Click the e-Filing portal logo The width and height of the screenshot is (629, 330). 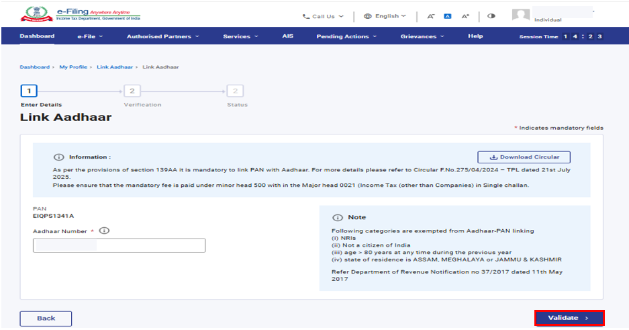pyautogui.click(x=81, y=15)
